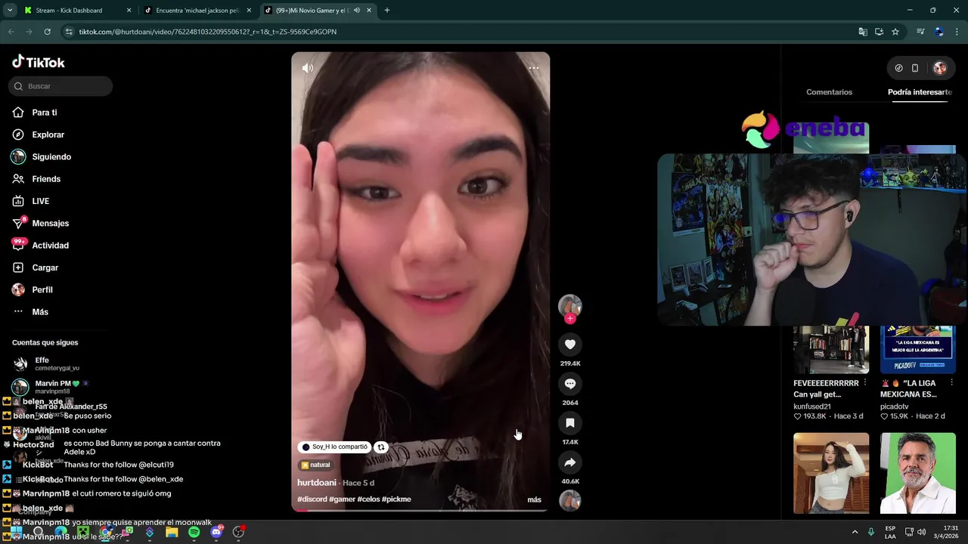The width and height of the screenshot is (968, 544).
Task: Open Mensajes inbox
Action: coord(40,223)
